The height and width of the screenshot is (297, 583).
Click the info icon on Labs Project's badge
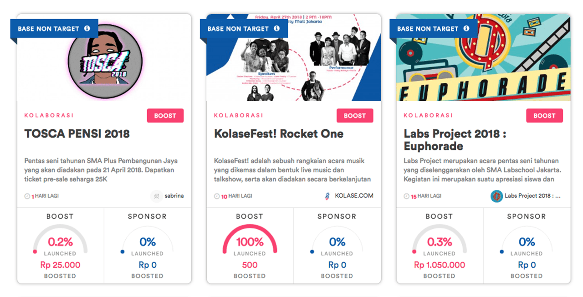[x=466, y=28]
